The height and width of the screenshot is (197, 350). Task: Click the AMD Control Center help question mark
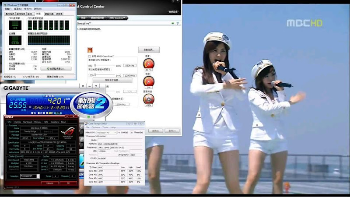178,23
